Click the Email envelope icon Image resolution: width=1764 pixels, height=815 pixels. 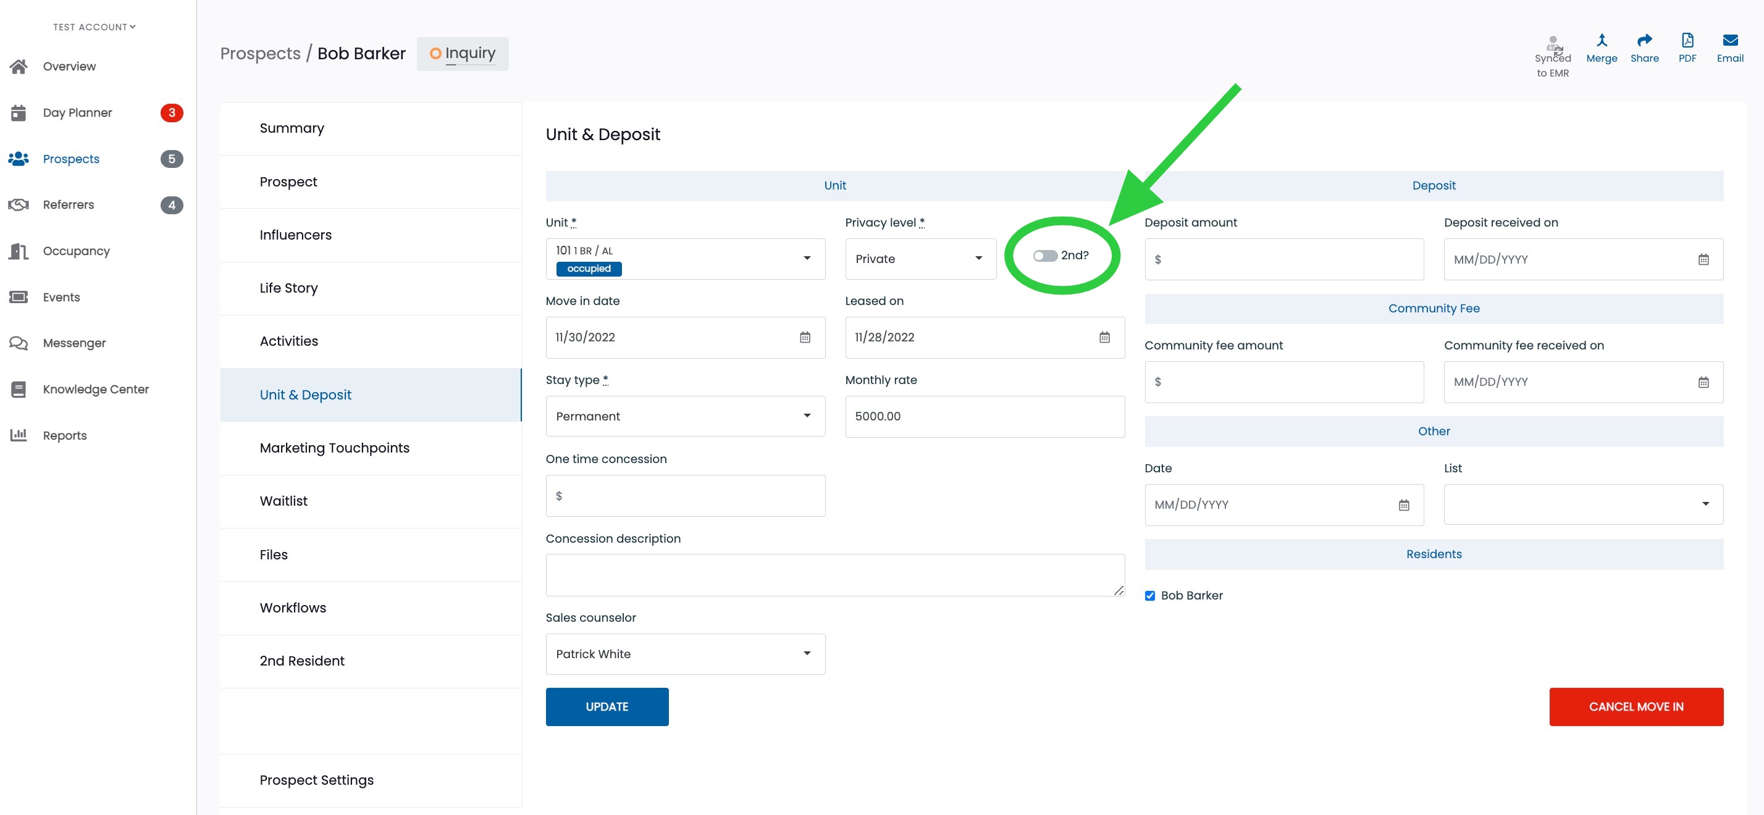pos(1730,40)
